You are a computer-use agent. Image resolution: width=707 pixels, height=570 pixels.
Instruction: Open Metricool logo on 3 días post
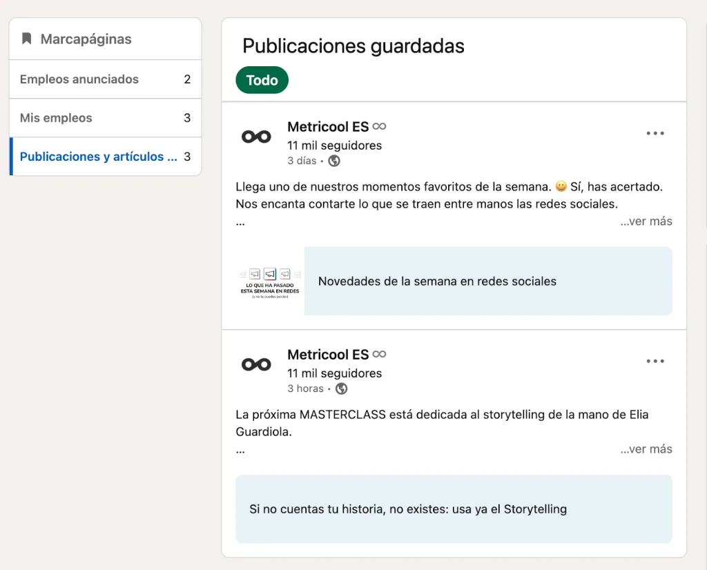click(x=256, y=137)
